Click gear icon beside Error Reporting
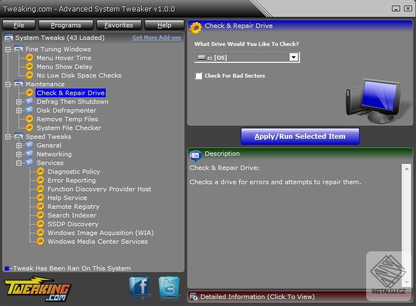The height and width of the screenshot is (306, 416). 40,180
